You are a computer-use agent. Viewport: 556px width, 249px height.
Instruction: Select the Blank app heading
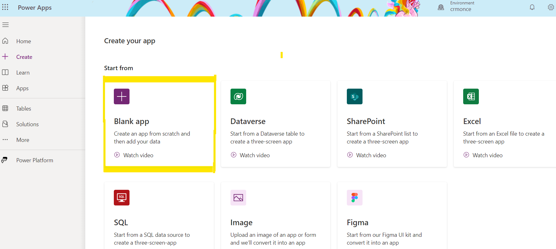[x=131, y=121]
